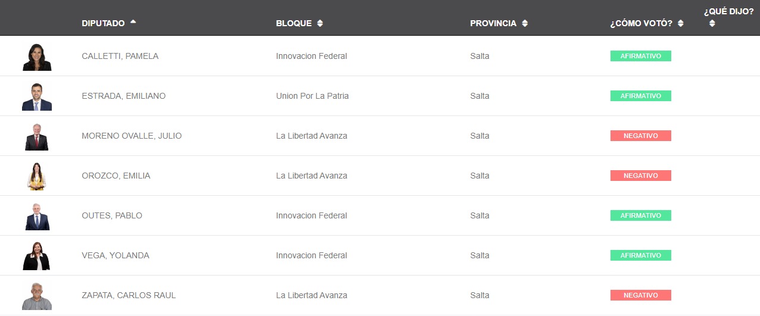Open Pamela Calletti's profile photo

click(37, 57)
